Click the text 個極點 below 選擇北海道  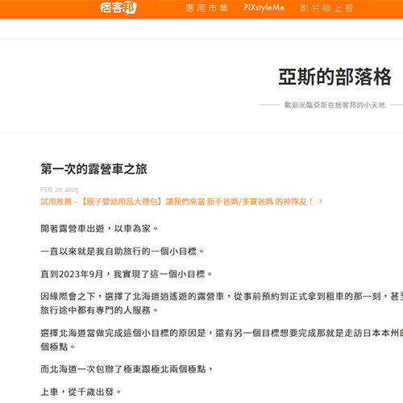pyautogui.click(x=57, y=347)
